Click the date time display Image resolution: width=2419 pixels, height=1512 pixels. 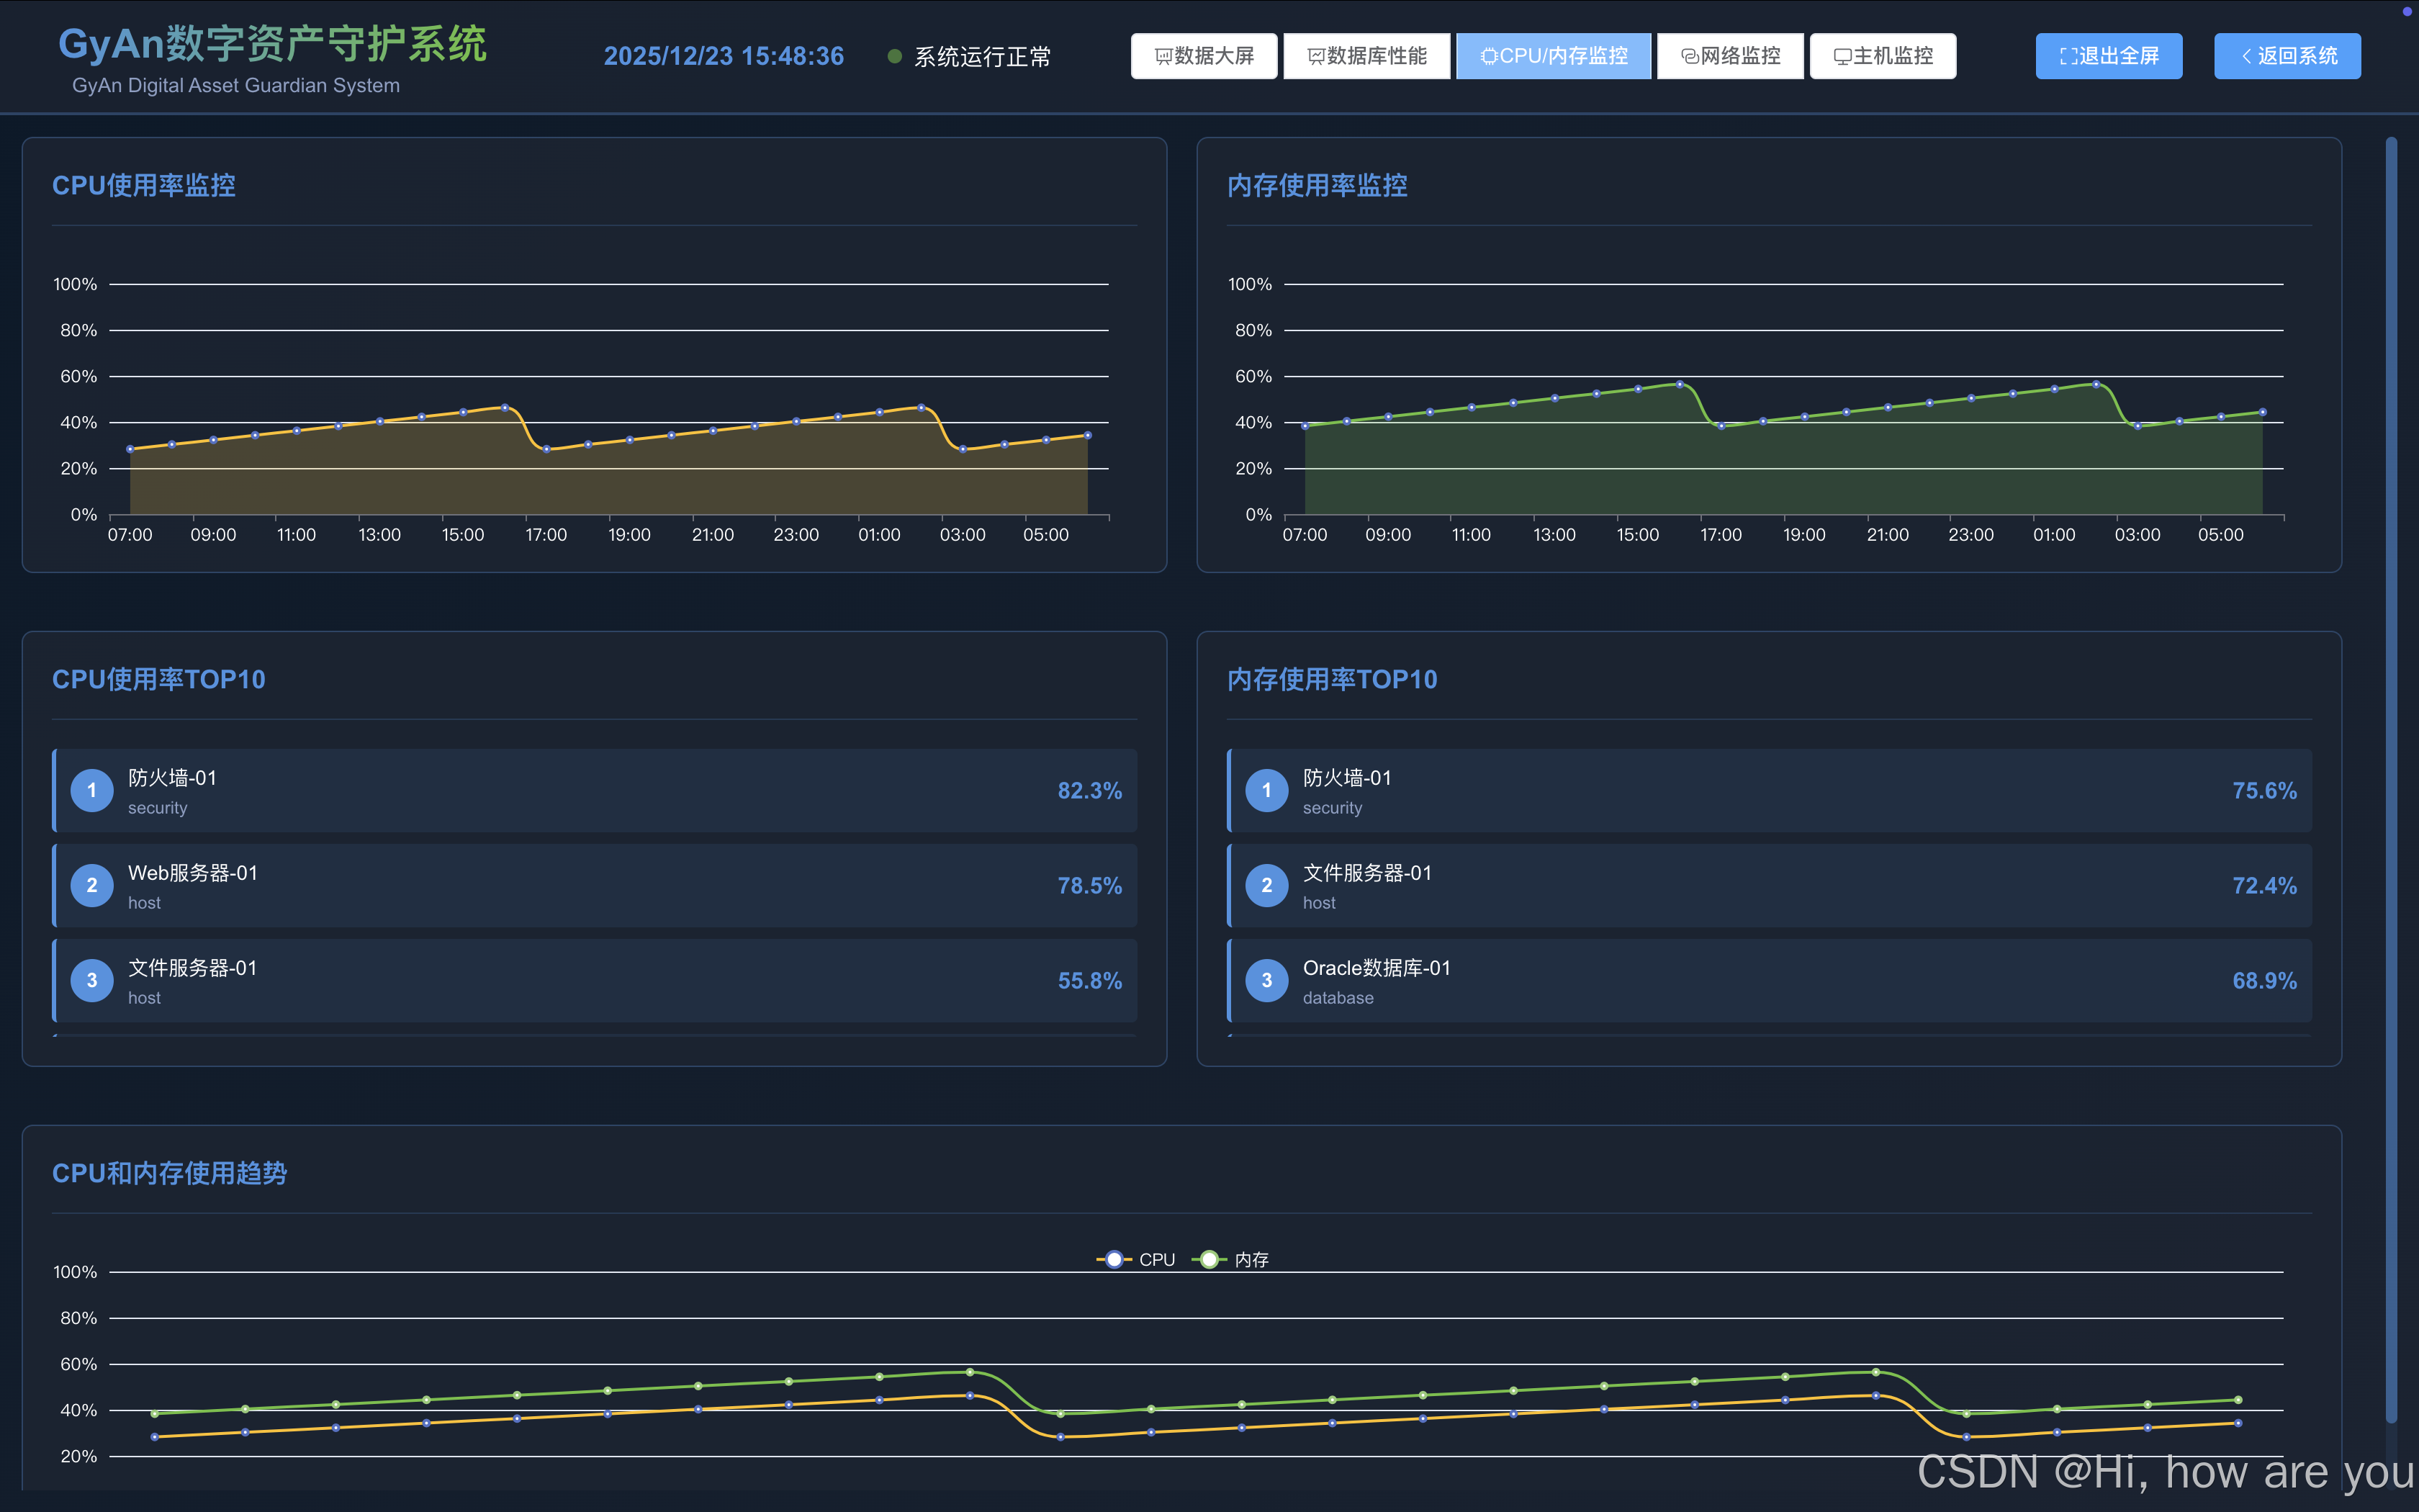pos(724,57)
